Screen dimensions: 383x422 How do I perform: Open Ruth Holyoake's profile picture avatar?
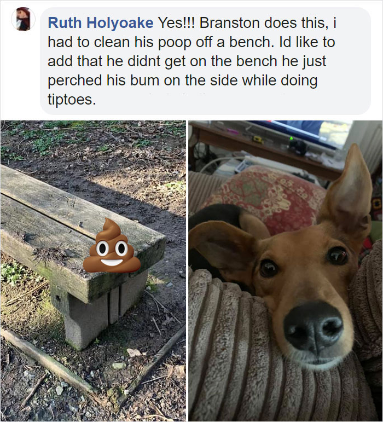(x=23, y=19)
